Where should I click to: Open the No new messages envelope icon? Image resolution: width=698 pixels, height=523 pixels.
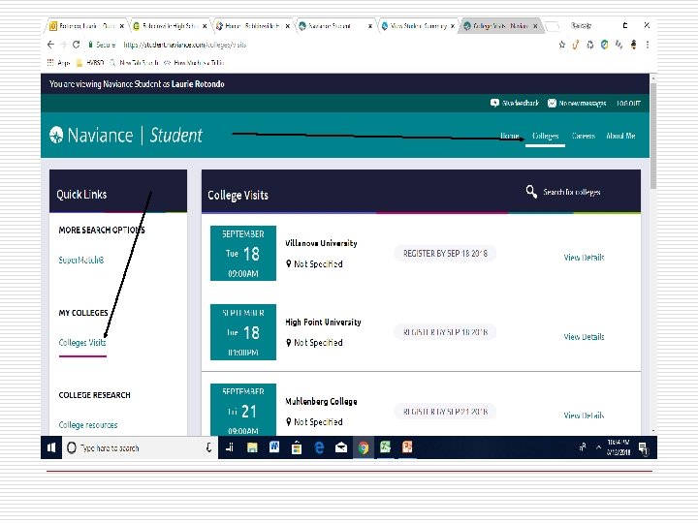[552, 104]
